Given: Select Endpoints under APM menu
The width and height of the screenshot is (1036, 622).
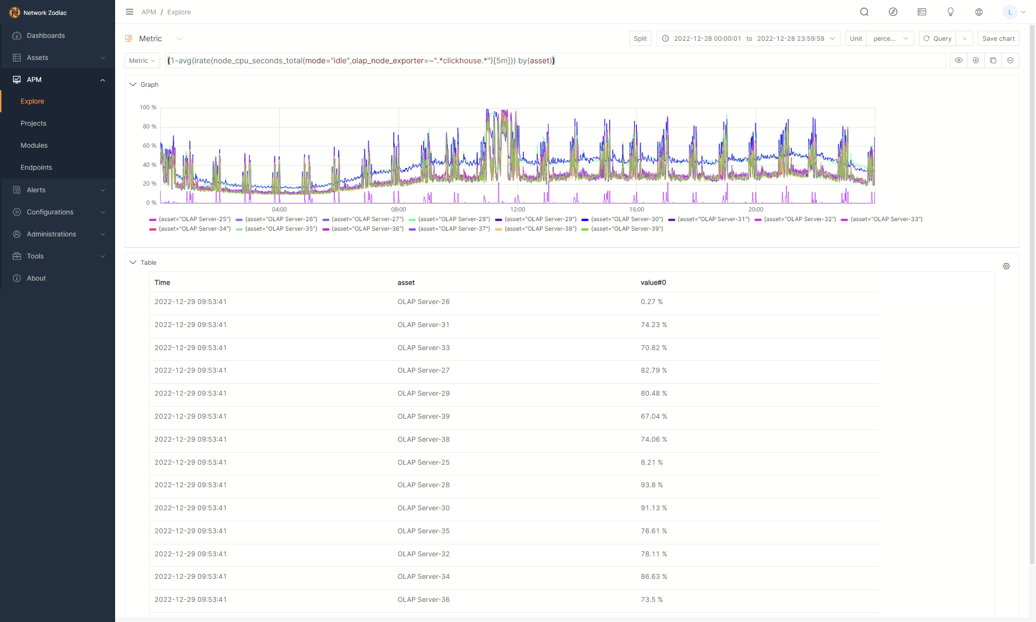Looking at the screenshot, I should pyautogui.click(x=36, y=167).
